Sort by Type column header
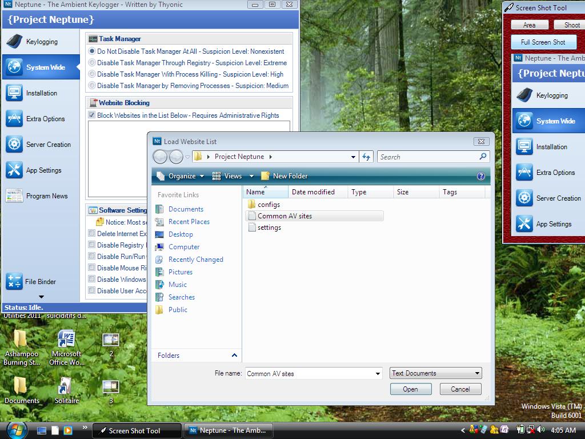The height and width of the screenshot is (439, 585). 370,192
